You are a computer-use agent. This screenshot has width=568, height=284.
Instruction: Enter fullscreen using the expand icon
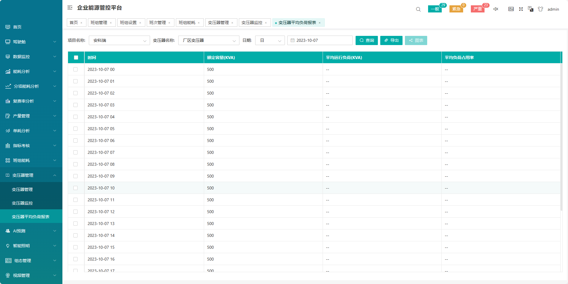click(x=521, y=9)
